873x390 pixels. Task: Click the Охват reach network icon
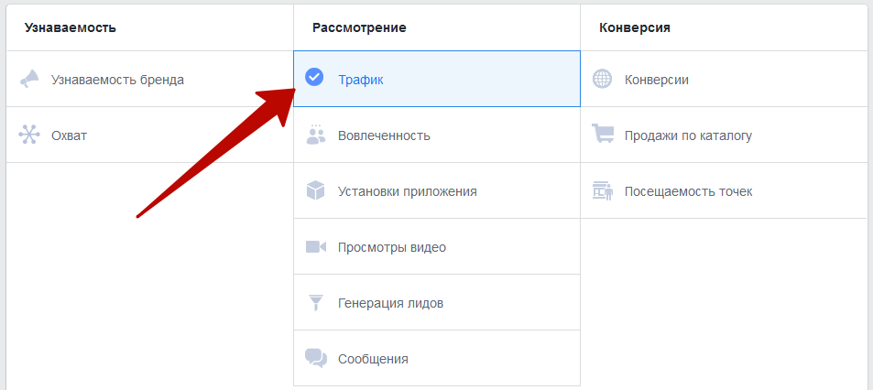point(29,135)
